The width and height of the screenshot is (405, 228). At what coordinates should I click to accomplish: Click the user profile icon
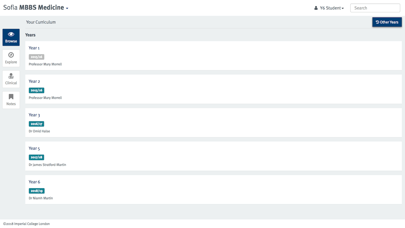[x=316, y=8]
